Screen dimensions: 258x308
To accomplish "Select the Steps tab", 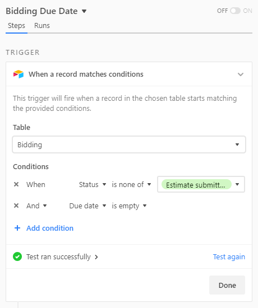I will click(16, 26).
